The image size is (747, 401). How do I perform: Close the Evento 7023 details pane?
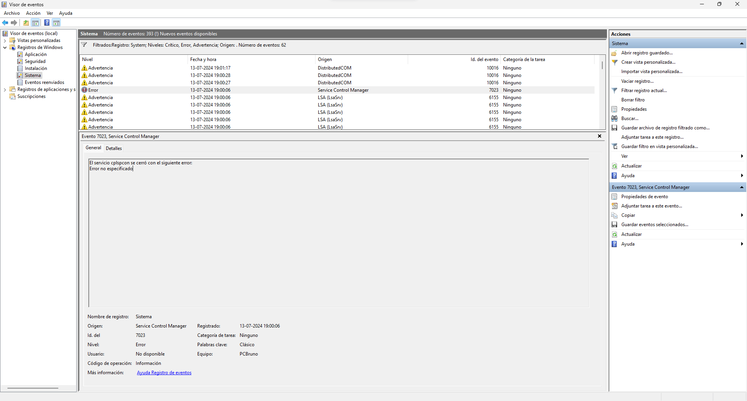click(x=600, y=136)
